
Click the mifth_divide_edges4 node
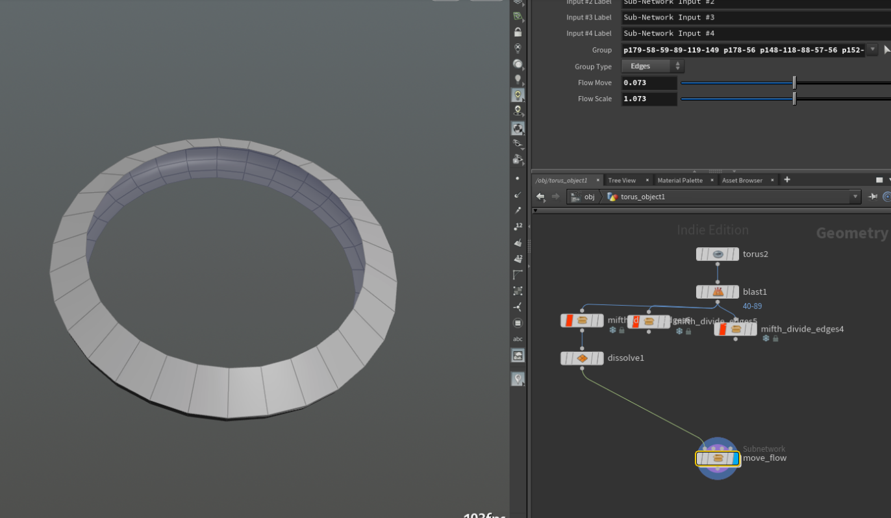734,328
